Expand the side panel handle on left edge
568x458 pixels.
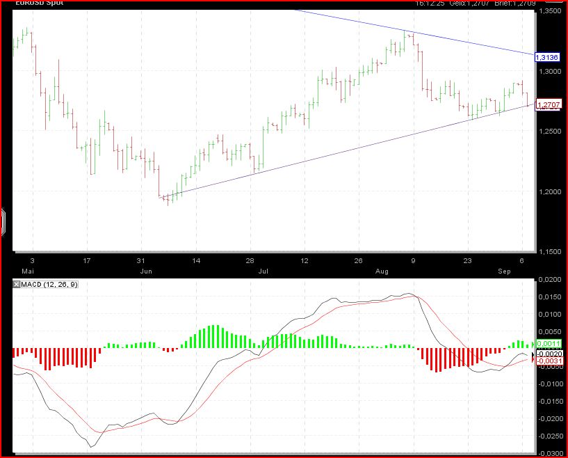[3, 221]
